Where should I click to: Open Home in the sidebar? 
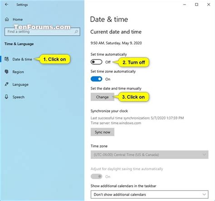pyautogui.click(x=18, y=19)
